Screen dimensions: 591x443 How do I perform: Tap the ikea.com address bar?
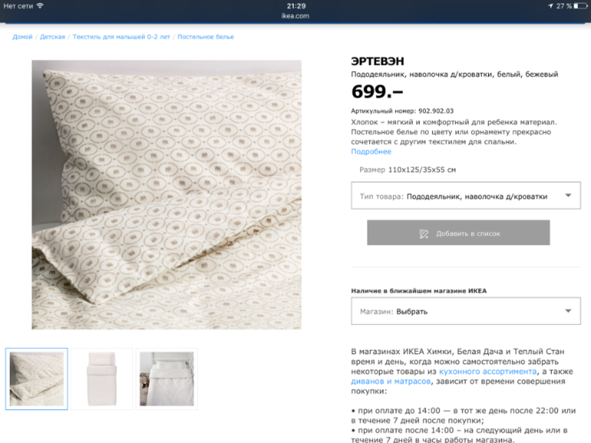295,16
